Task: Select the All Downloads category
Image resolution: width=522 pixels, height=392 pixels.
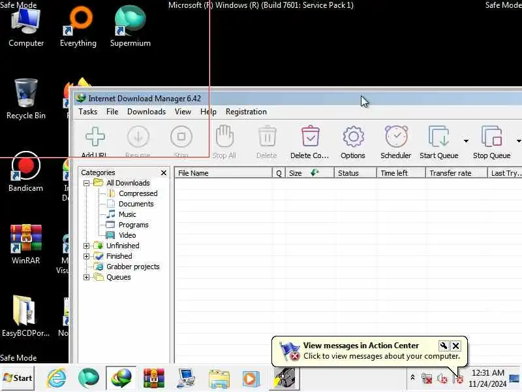Action: point(128,183)
